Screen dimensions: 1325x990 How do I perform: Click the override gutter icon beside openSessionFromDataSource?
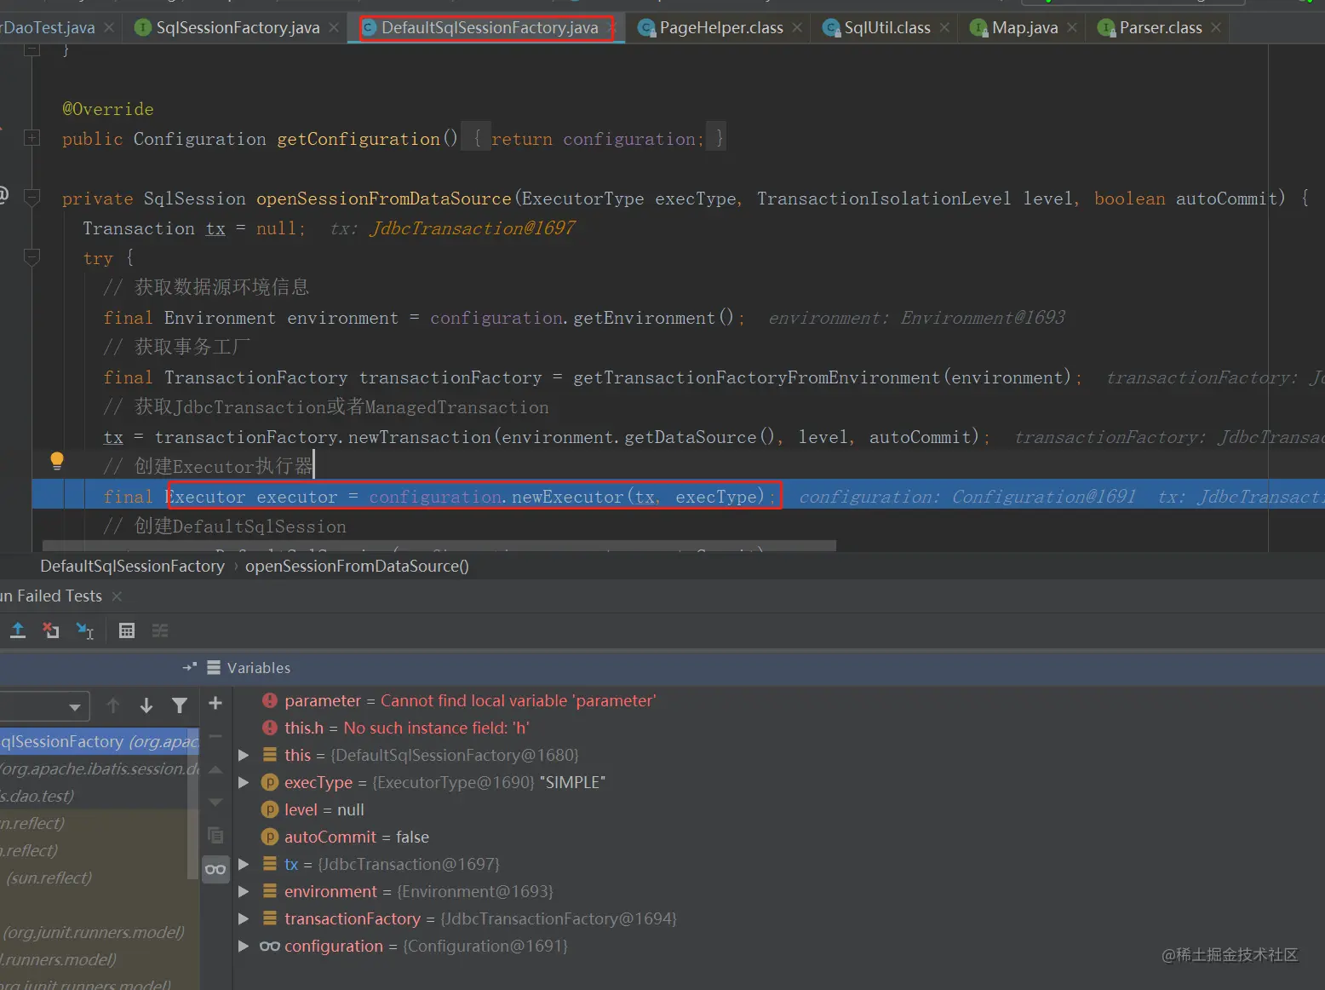point(3,195)
